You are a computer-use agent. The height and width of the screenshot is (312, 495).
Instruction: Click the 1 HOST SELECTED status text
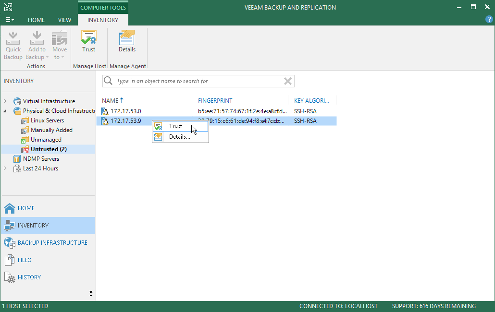(25, 306)
